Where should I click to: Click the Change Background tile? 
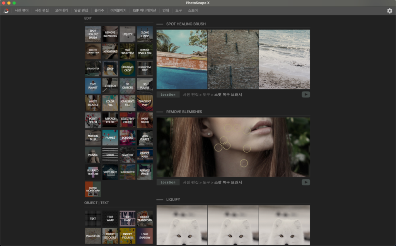coord(93,189)
